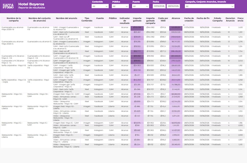Click the start date input field
Screen dimensions: 247x163
(159, 6)
